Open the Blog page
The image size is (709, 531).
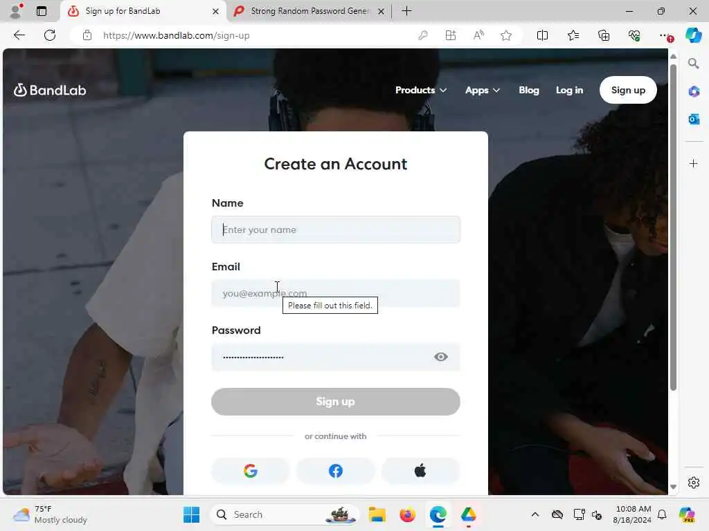pyautogui.click(x=528, y=91)
